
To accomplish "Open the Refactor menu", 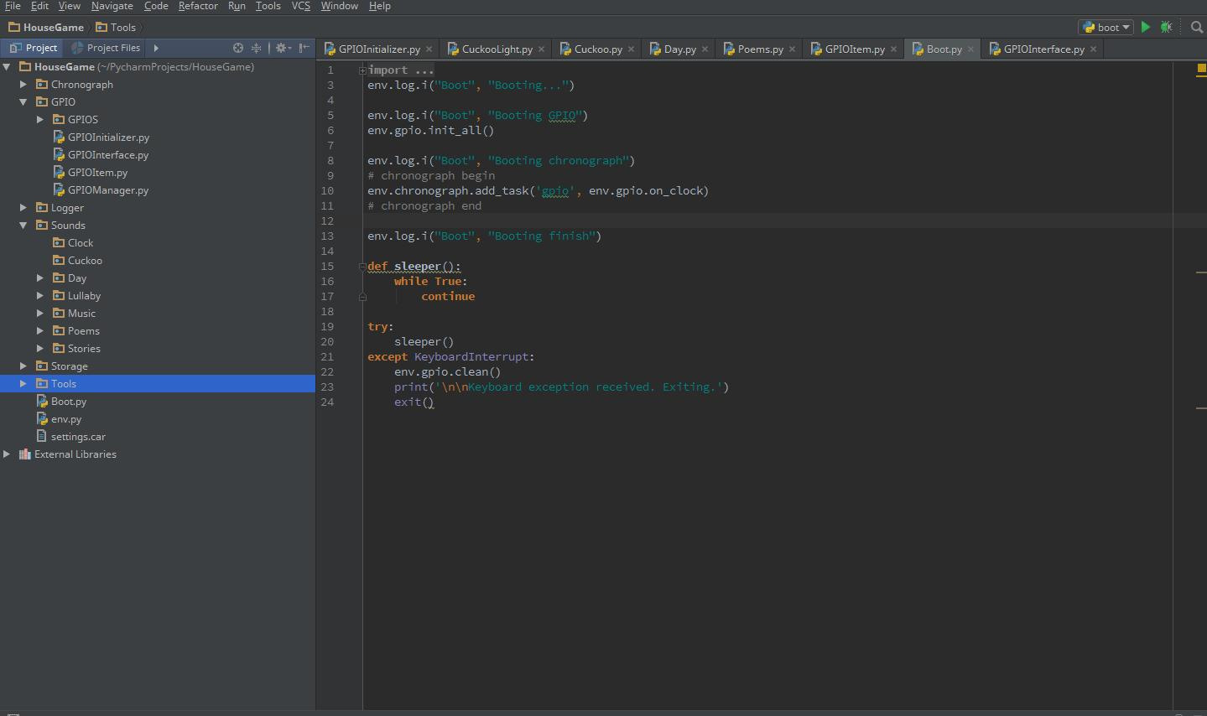I will coord(198,6).
